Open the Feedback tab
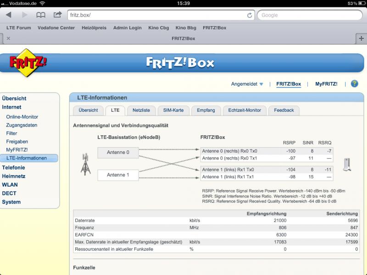 pyautogui.click(x=284, y=110)
